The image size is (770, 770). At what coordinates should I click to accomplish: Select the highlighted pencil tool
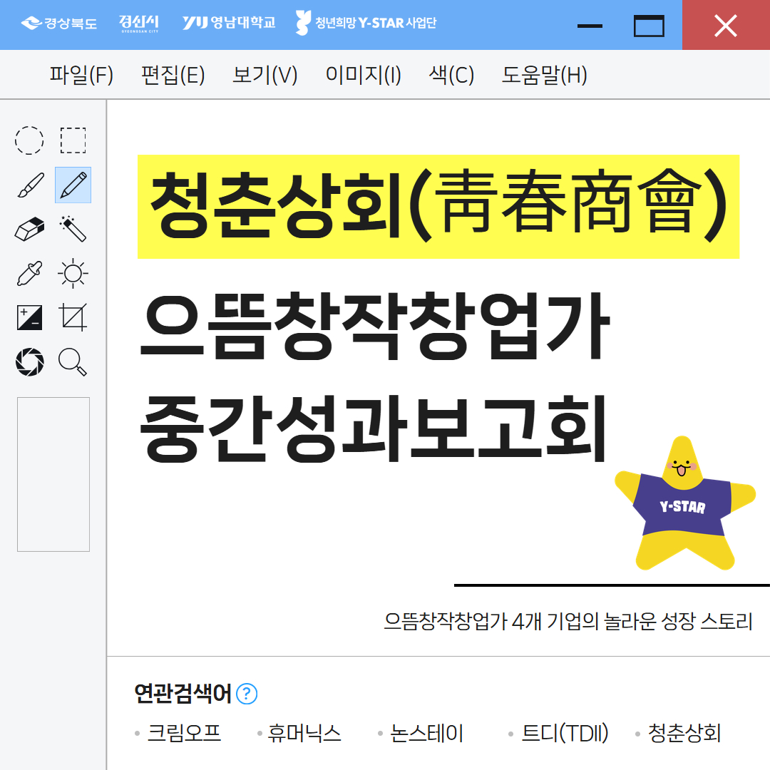(73, 185)
